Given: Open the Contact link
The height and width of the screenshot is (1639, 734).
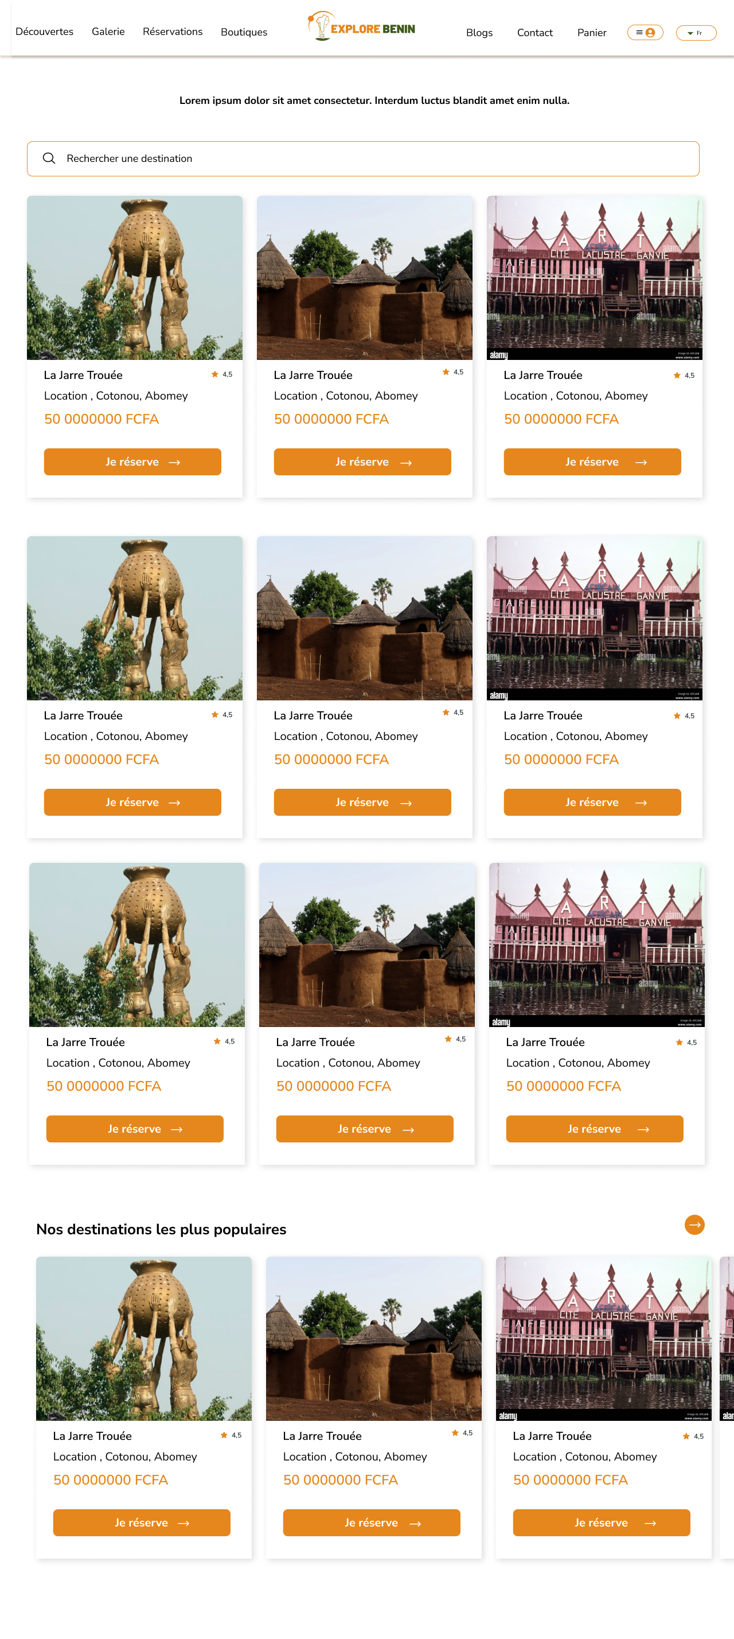Looking at the screenshot, I should coord(534,33).
